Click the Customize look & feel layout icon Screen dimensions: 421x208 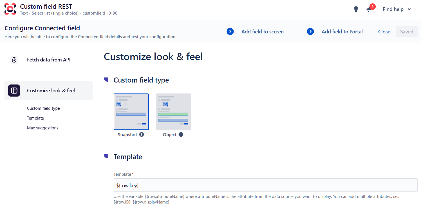14,90
